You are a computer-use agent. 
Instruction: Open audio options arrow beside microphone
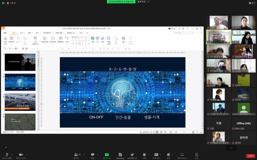pyautogui.click(x=12, y=155)
